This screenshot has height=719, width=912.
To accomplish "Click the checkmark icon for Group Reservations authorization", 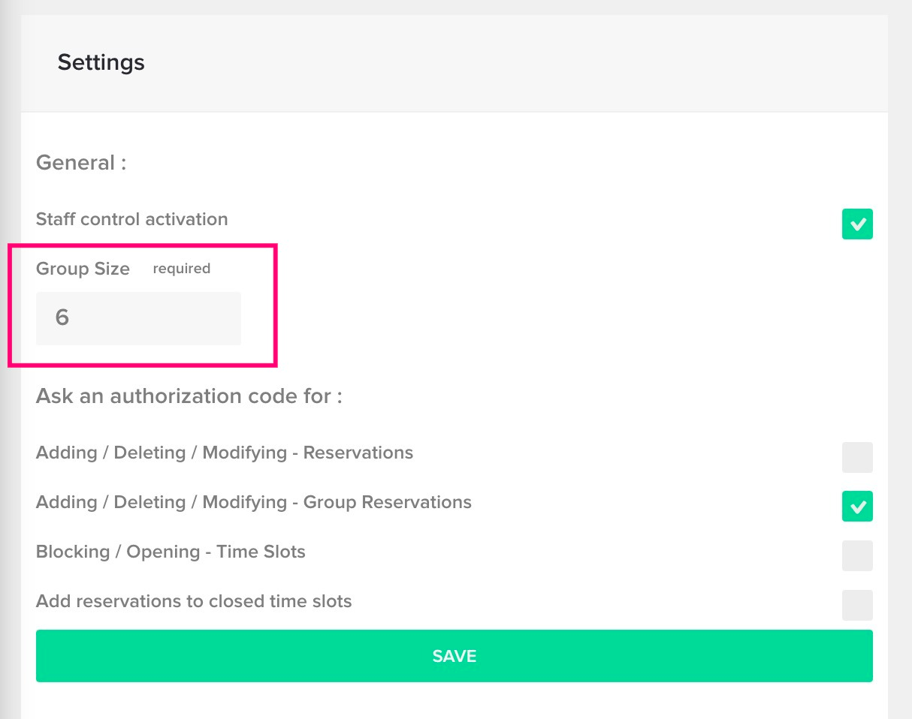I will 857,507.
